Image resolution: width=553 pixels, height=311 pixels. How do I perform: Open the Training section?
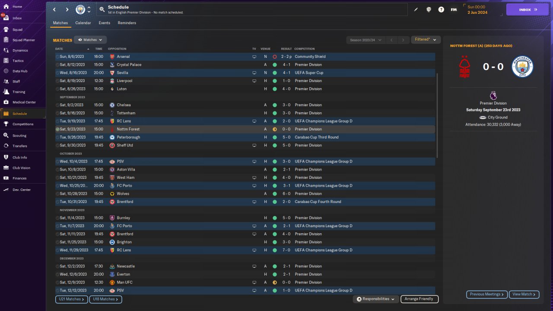[x=19, y=92]
